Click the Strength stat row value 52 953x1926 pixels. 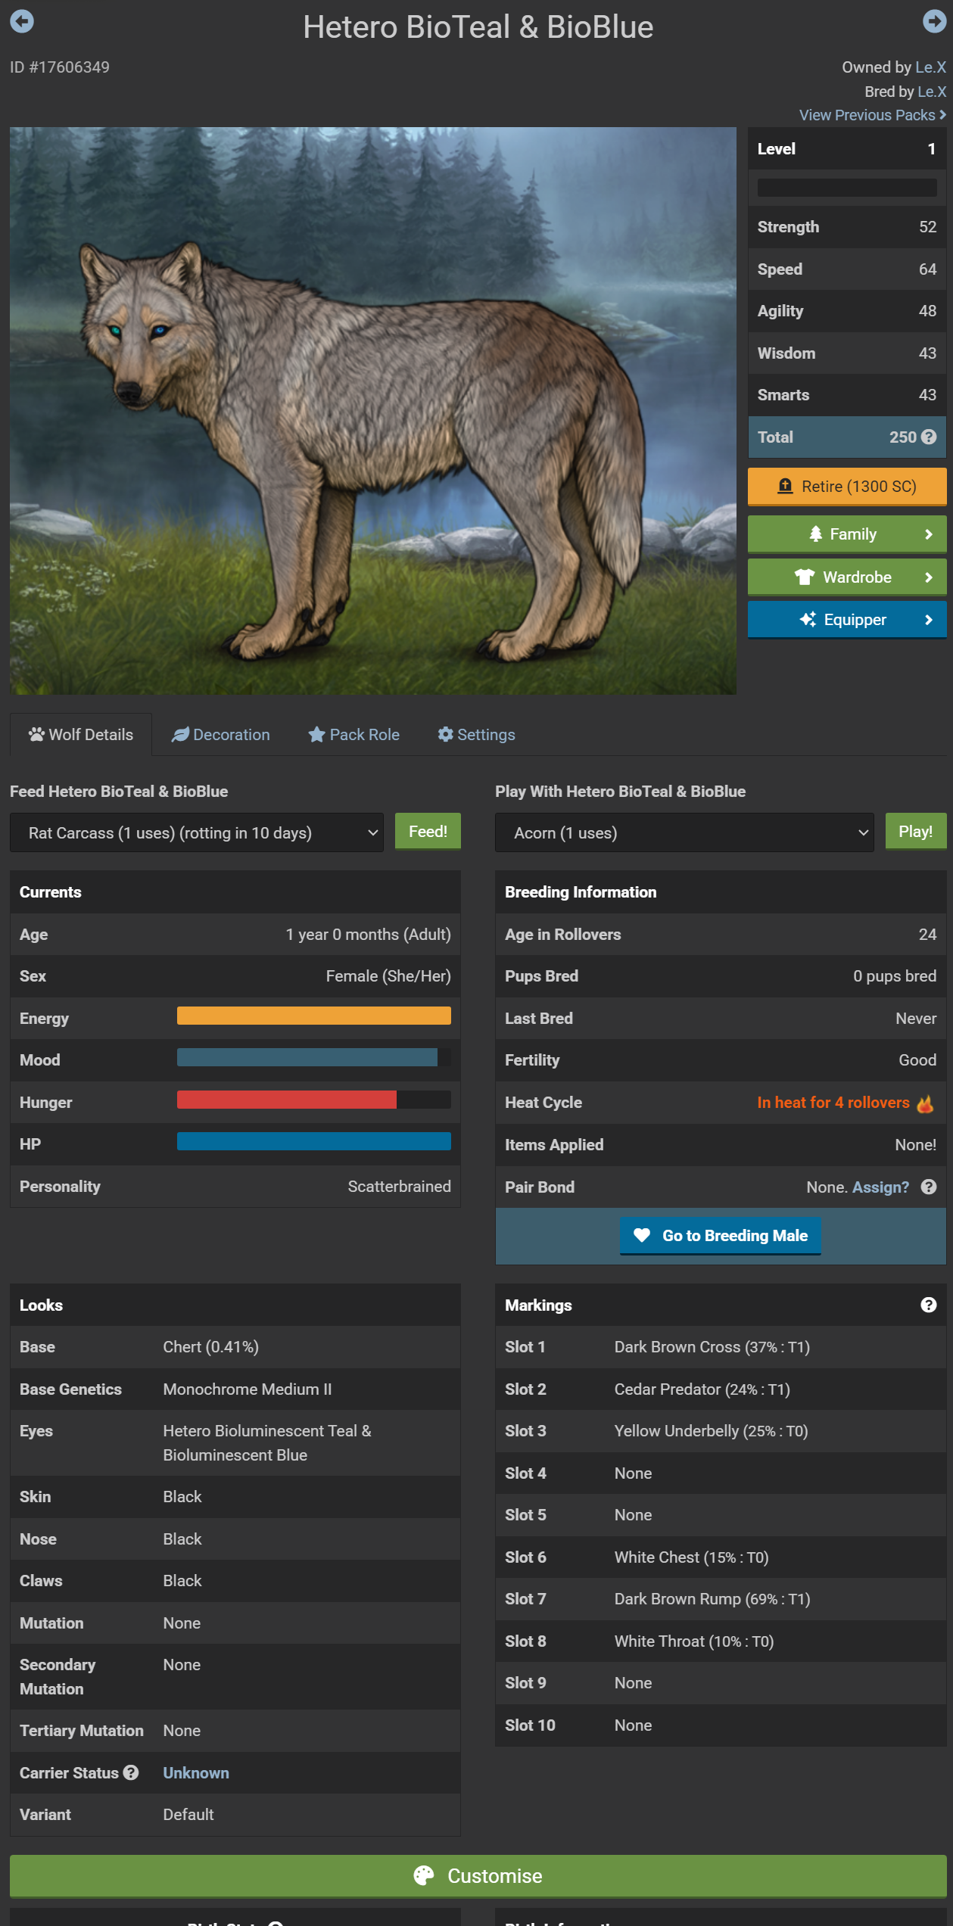pos(928,227)
